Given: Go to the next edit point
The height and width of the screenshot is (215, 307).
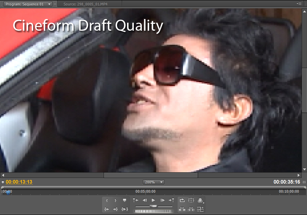Looking at the screenshot, I should tap(171, 200).
